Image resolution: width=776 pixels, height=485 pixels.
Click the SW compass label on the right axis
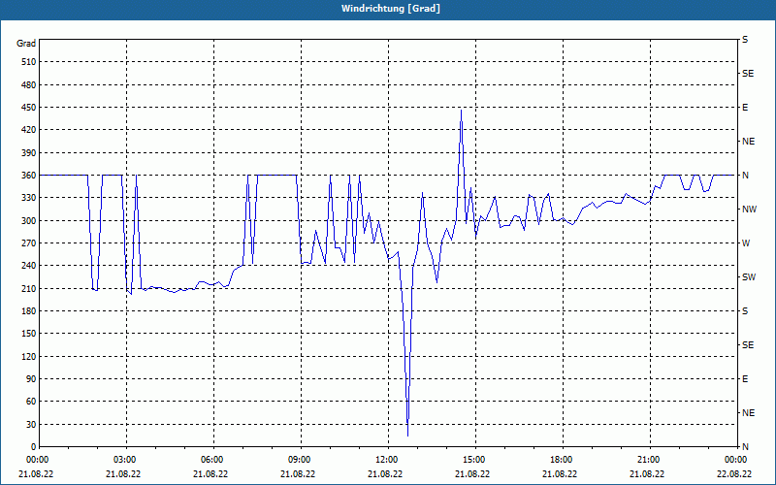pyautogui.click(x=749, y=277)
